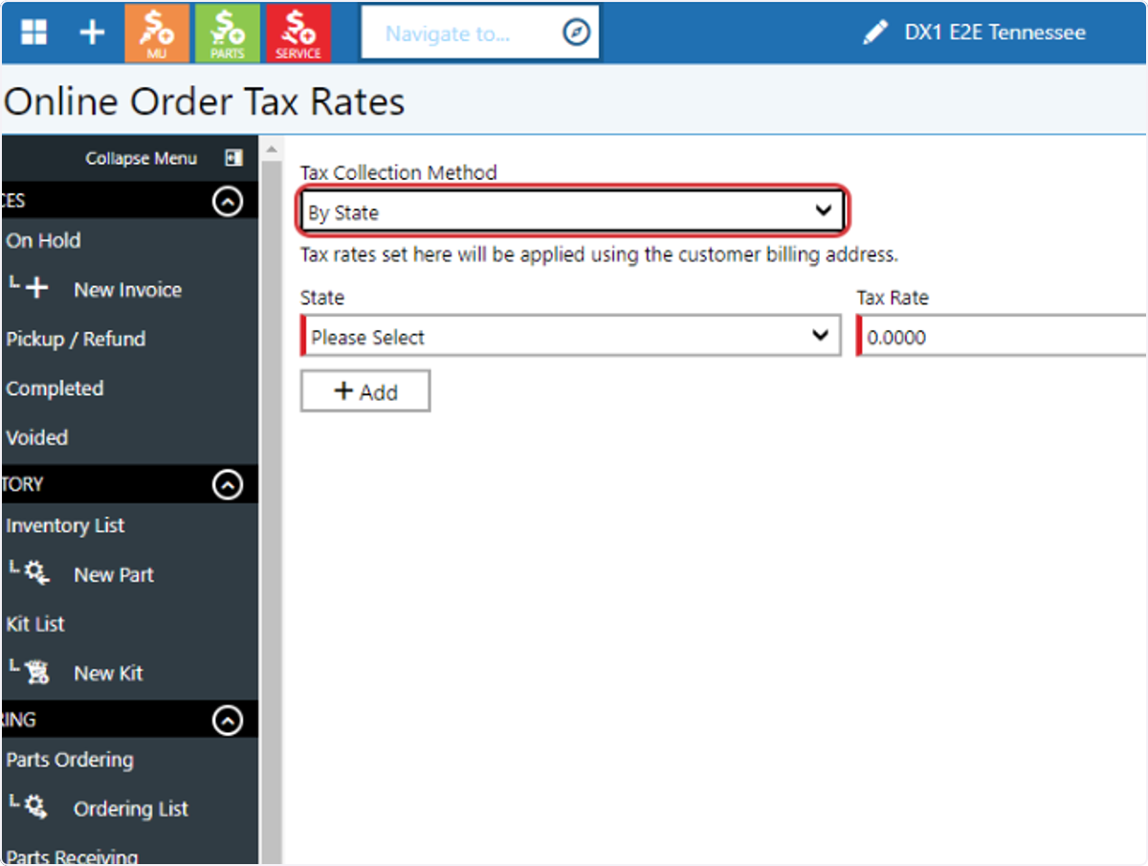Open Parts Ordering in sidebar

(x=70, y=761)
